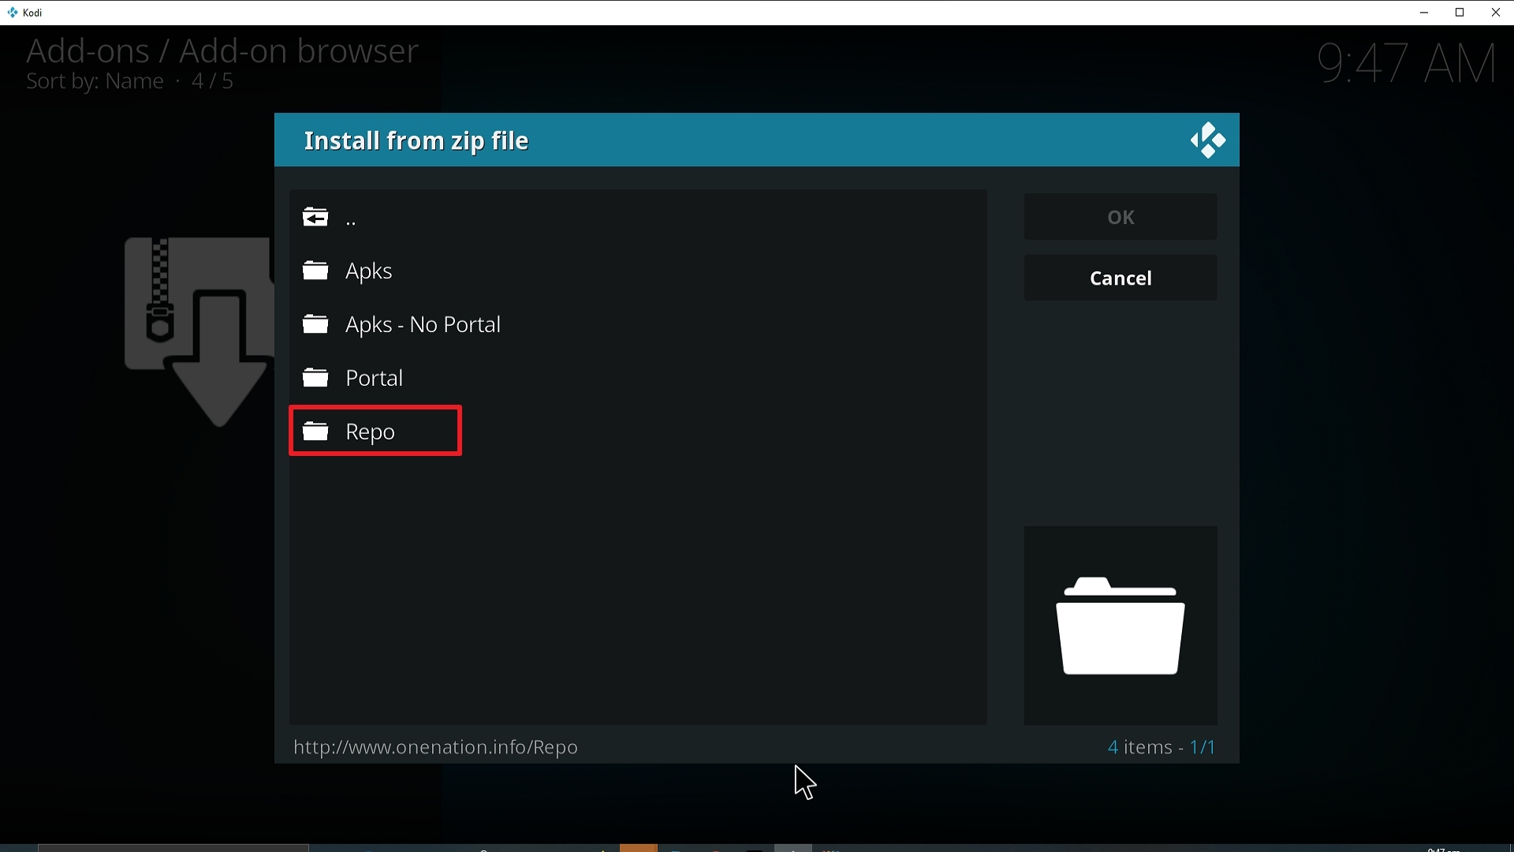This screenshot has width=1514, height=852.
Task: Close the dialog via the Kodi logo
Action: pos(1208,140)
